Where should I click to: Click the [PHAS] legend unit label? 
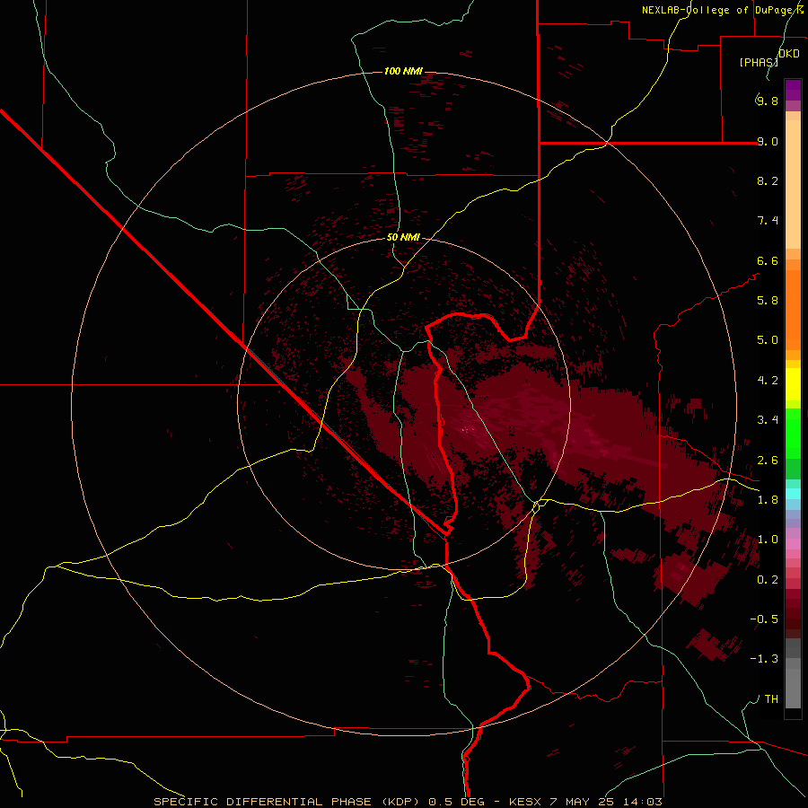[x=759, y=62]
